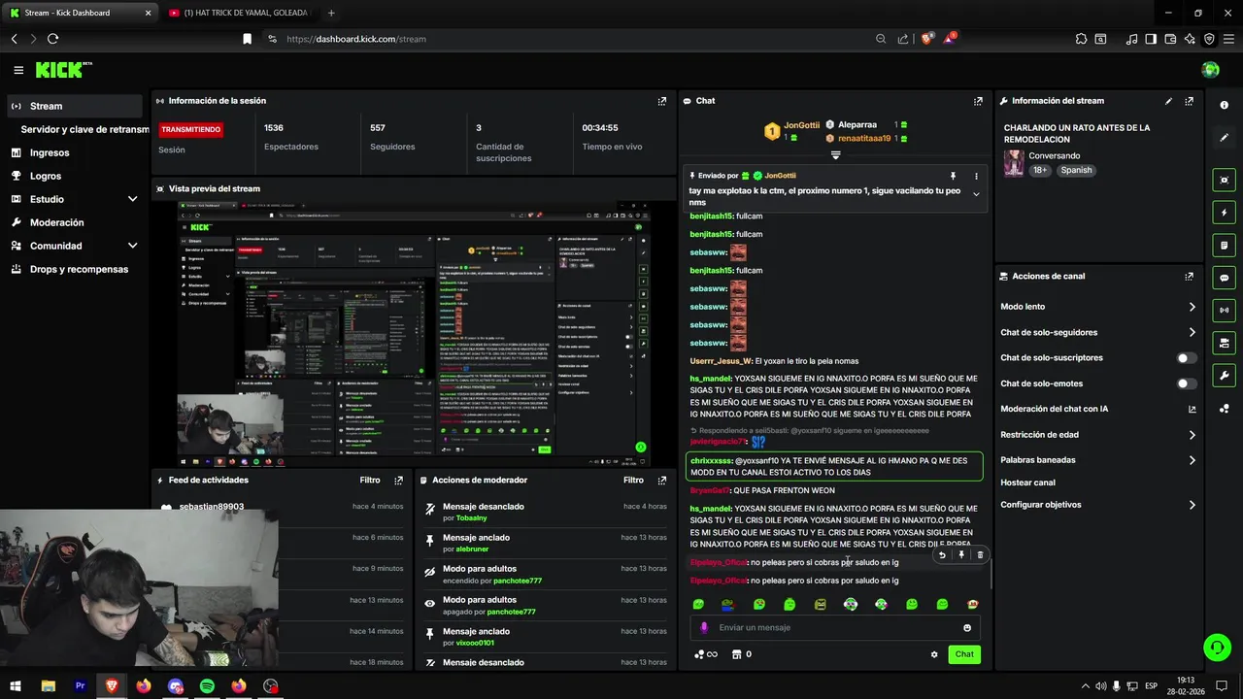Pin the hovered Elpelayo_Ofical message
This screenshot has height=699, width=1243.
(x=961, y=555)
